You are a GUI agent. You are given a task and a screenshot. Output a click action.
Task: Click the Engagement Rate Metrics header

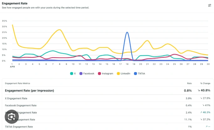pos(18,83)
